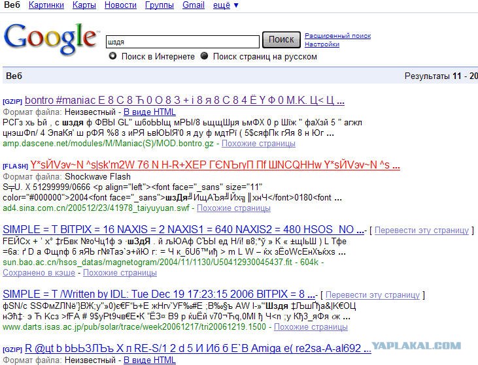Click the sun.bao.ac.cn URL text
Viewport: 478px width, 365px height.
coord(148,262)
